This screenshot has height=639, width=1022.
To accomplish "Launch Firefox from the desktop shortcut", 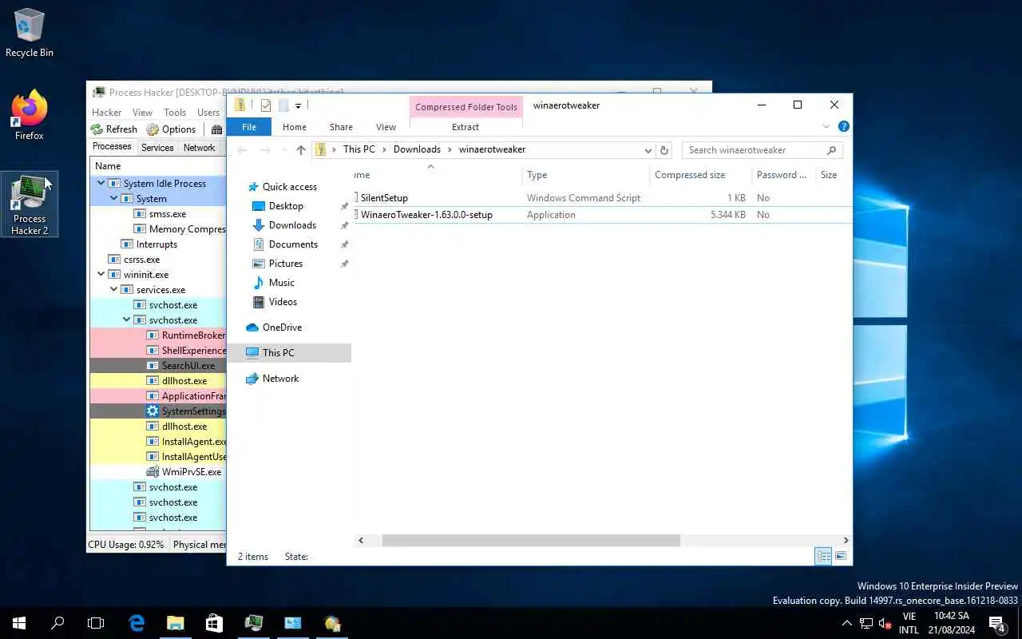I will pos(30,116).
